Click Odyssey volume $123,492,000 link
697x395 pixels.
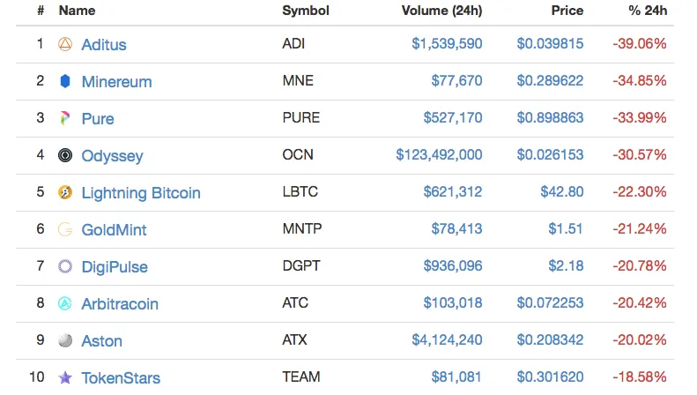point(439,155)
